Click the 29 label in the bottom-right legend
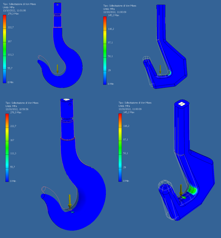The height and width of the screenshot is (238, 221). (x=124, y=167)
